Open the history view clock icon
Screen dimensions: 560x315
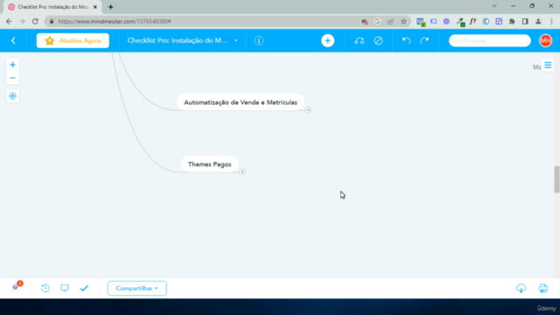pos(45,288)
